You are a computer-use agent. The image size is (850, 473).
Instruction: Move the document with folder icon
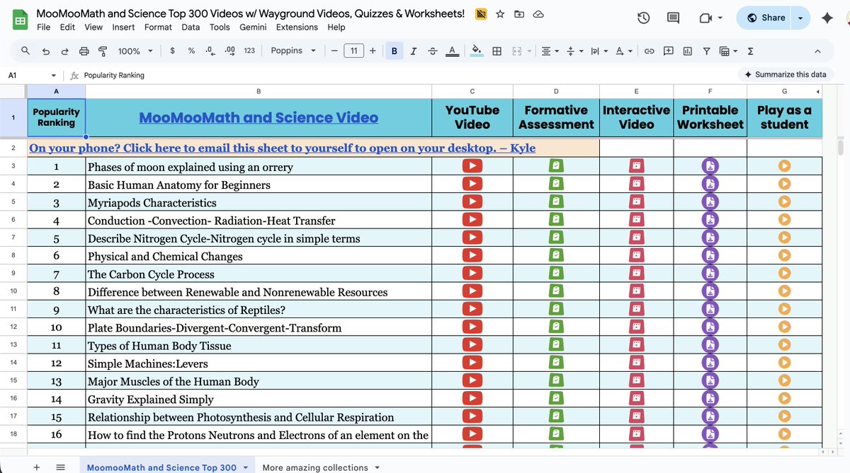(x=519, y=13)
